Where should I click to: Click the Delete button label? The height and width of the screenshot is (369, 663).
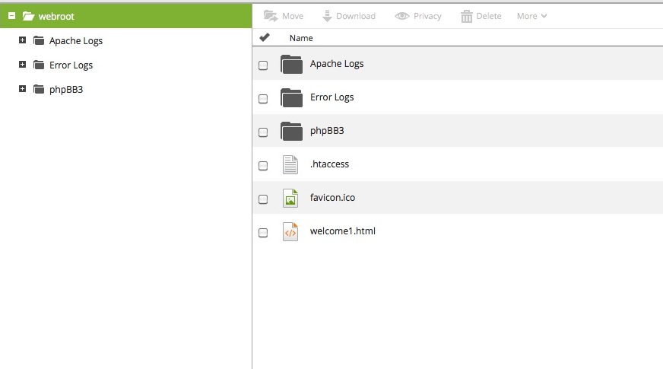click(489, 16)
